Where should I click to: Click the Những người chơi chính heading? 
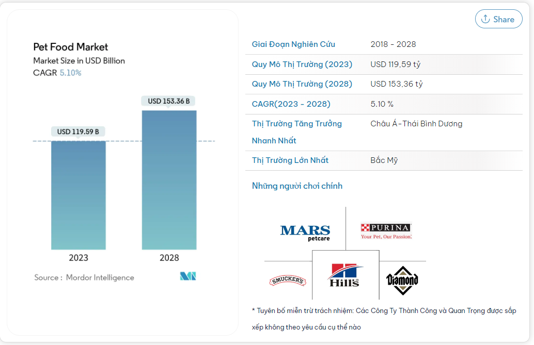tap(297, 186)
